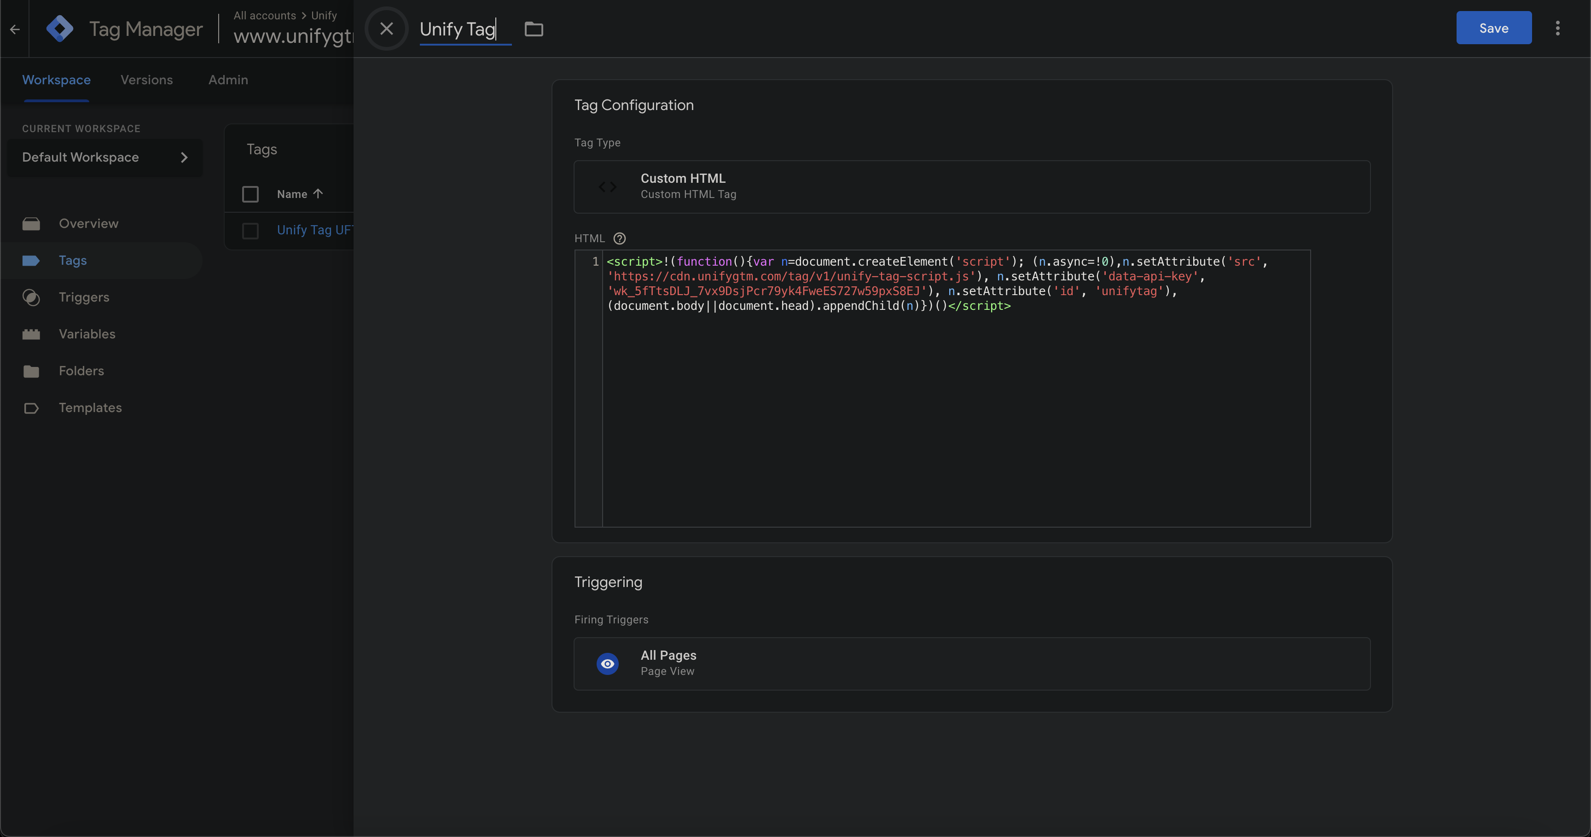Screen dimensions: 1591x837
Task: Open the three-dot more options menu
Action: (1557, 29)
